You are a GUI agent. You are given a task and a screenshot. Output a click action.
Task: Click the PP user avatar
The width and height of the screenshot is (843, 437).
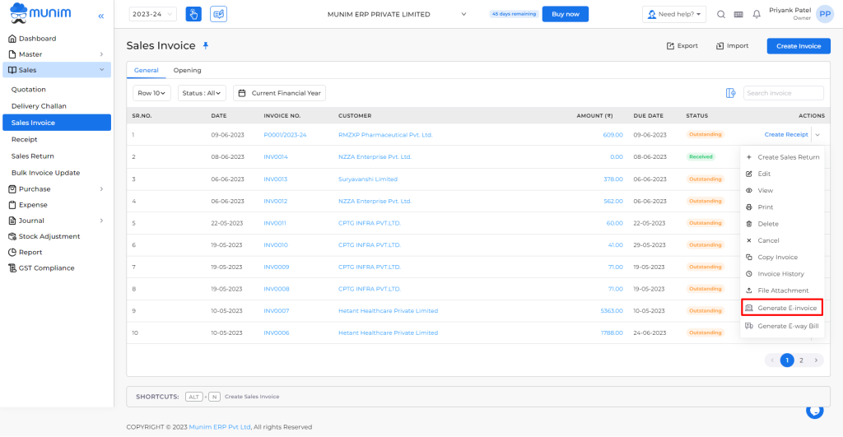click(825, 14)
